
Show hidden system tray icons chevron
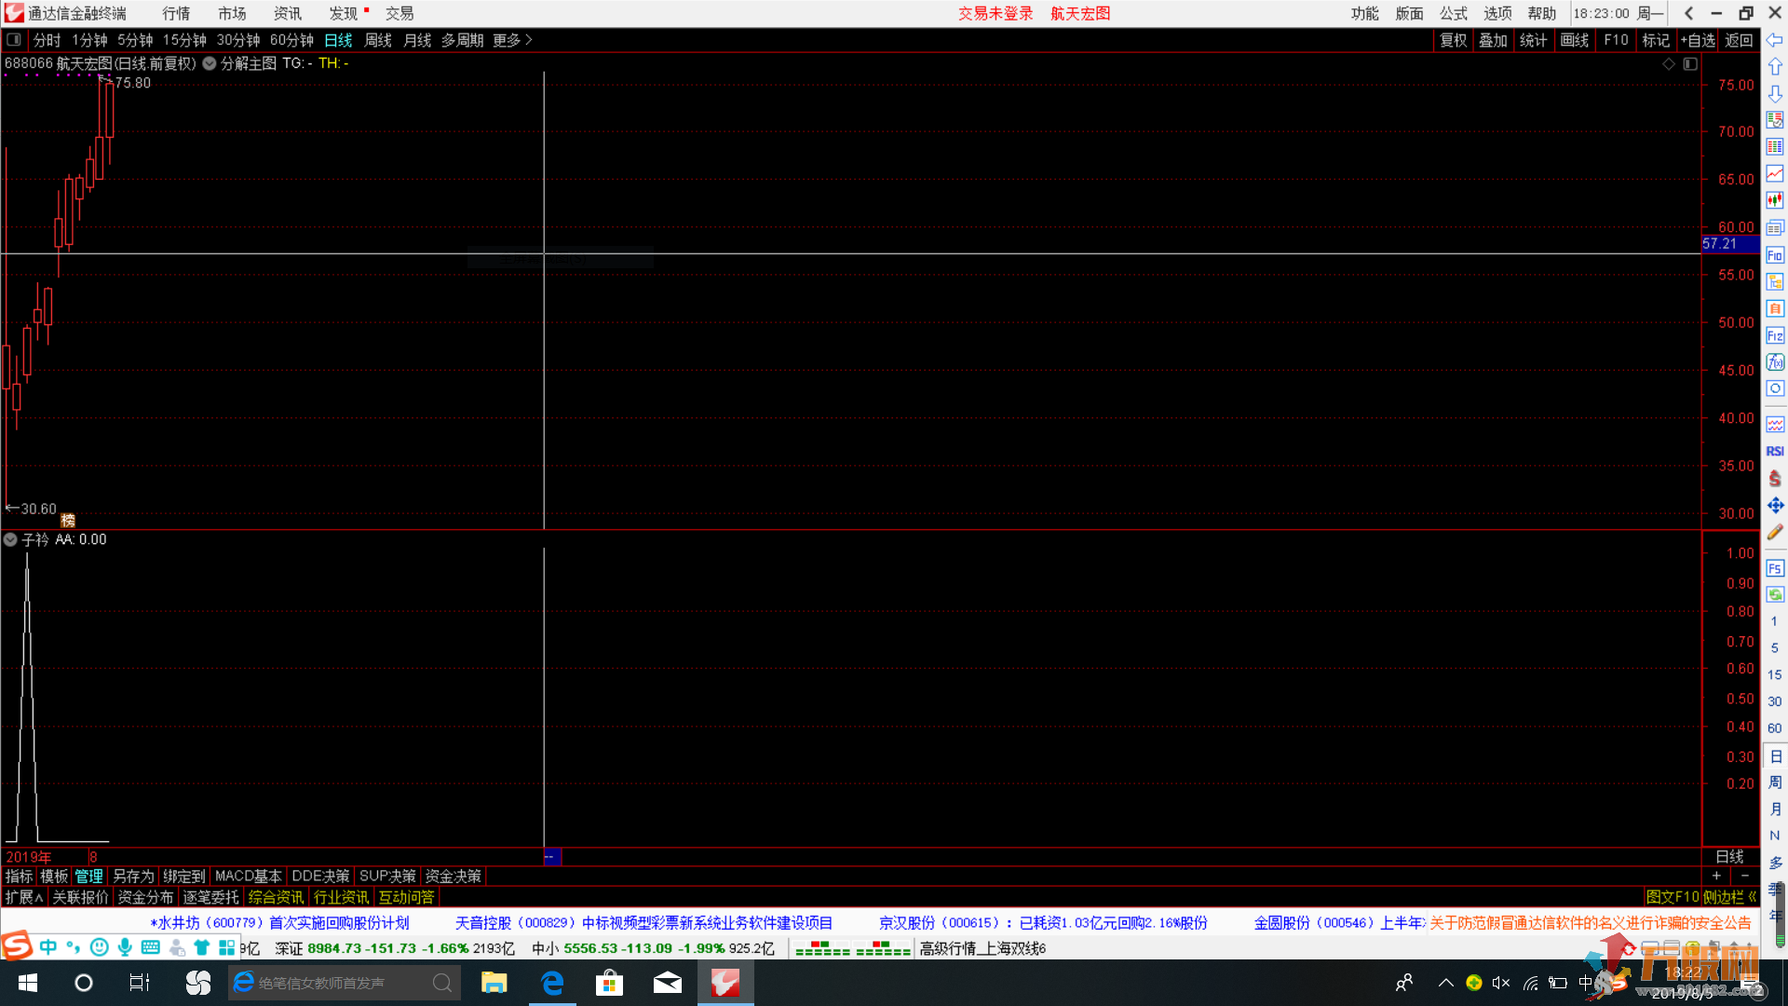pos(1445,983)
